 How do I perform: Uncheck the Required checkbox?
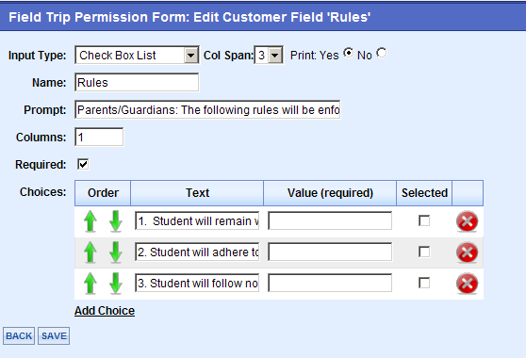click(83, 164)
